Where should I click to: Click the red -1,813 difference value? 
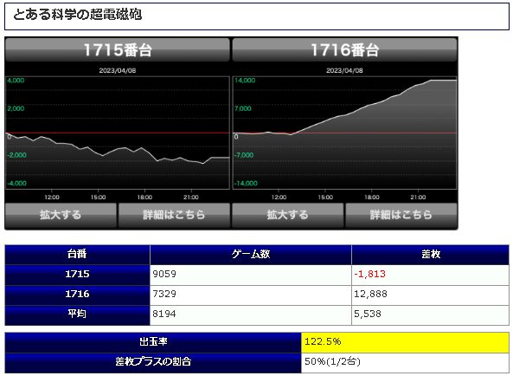(369, 274)
